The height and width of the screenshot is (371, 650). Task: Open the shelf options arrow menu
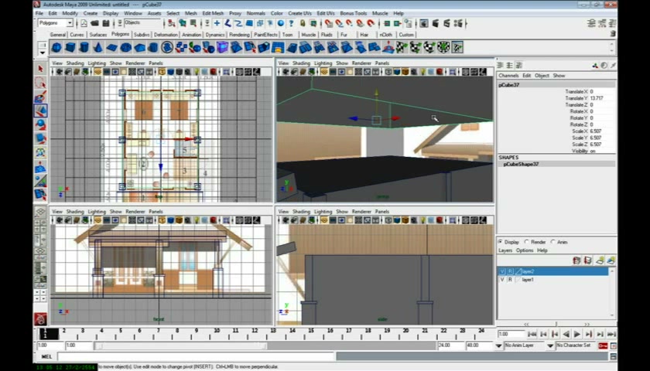coord(43,53)
